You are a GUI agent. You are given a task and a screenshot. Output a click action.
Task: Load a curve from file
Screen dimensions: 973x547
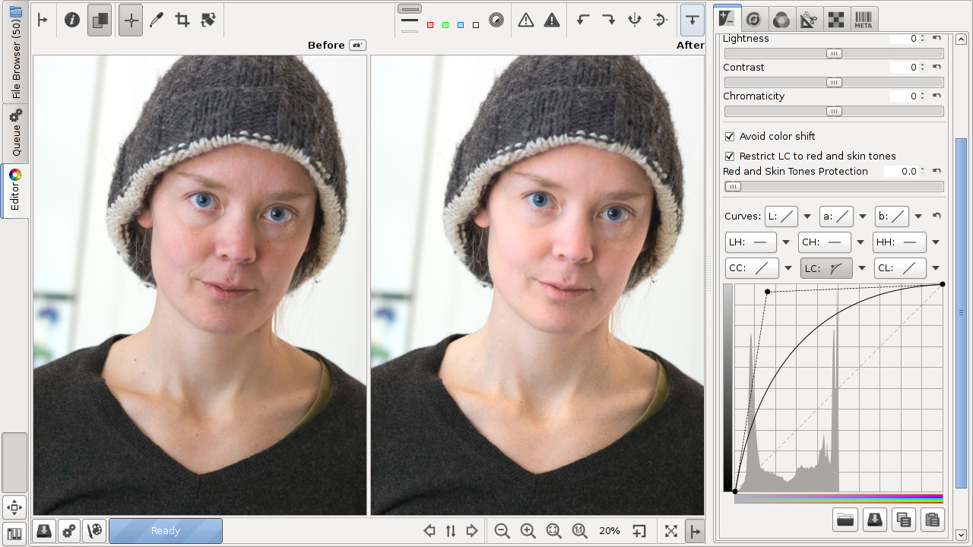(x=845, y=520)
